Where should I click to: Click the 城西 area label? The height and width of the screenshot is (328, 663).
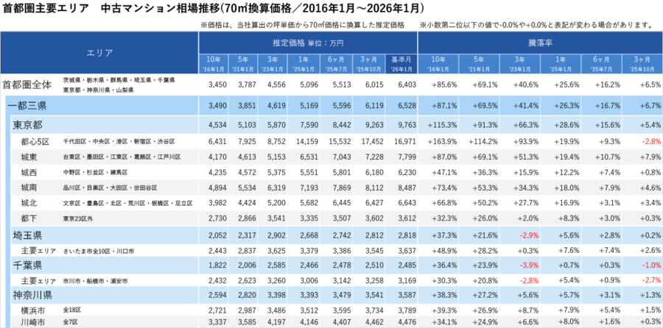[29, 172]
